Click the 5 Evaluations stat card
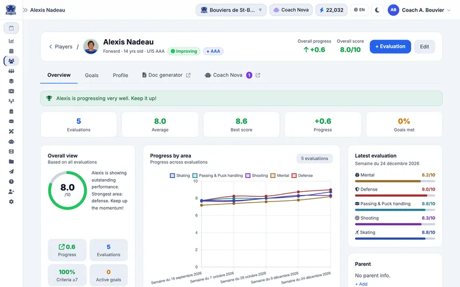Screen dimensions: 460x287 point(79,125)
